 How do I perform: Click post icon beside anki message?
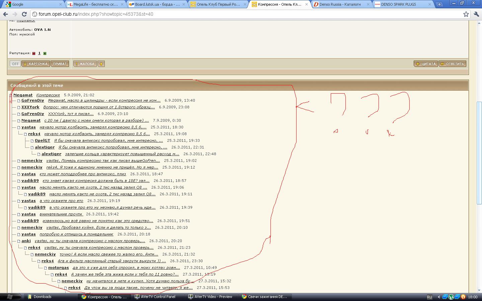(19, 241)
